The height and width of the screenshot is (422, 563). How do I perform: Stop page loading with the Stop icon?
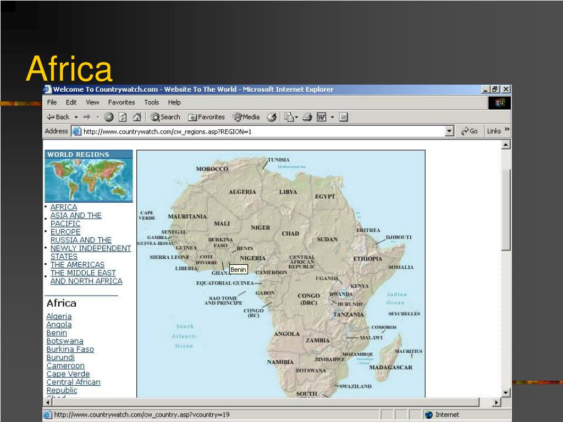point(109,117)
